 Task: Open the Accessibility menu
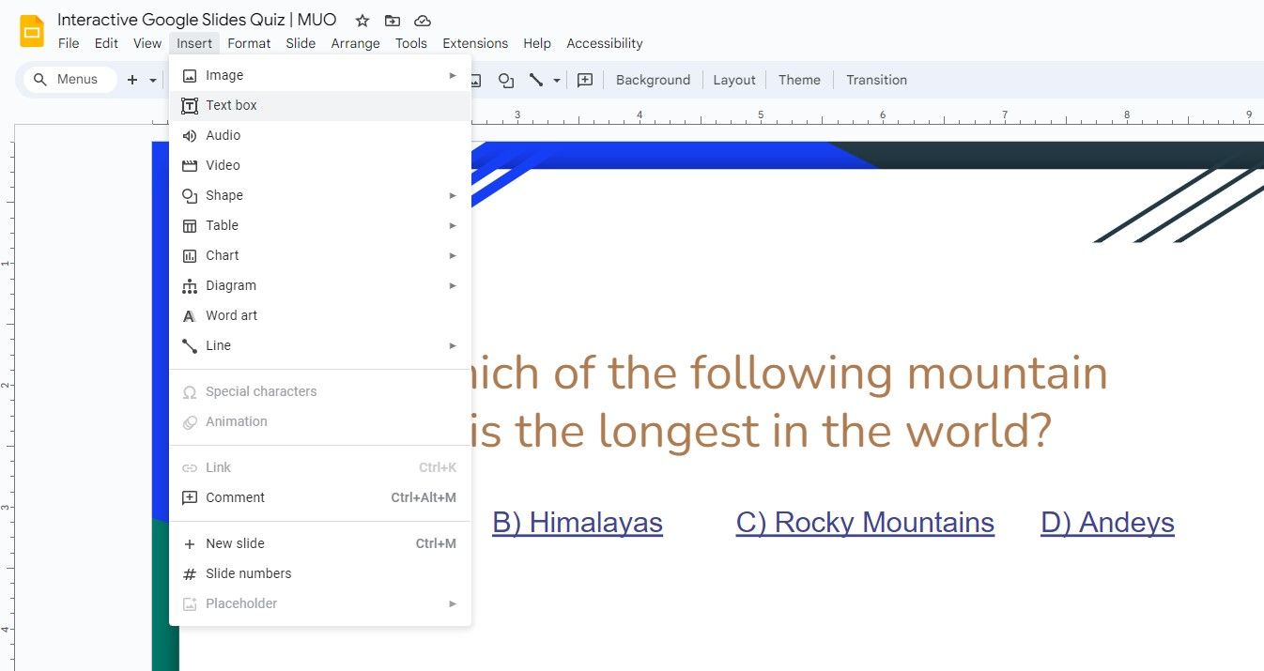605,43
